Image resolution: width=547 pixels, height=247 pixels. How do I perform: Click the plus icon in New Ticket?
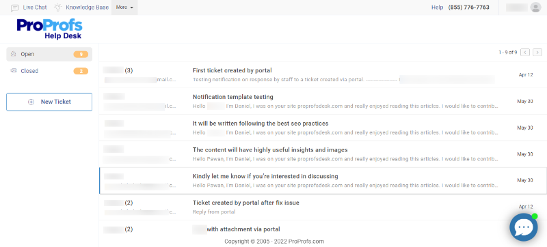[x=31, y=102]
